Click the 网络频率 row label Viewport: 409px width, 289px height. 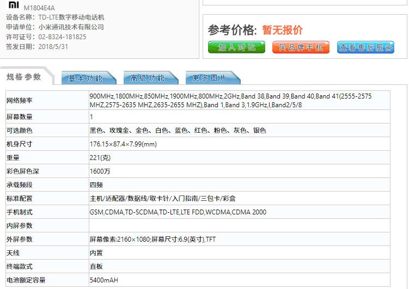19,100
